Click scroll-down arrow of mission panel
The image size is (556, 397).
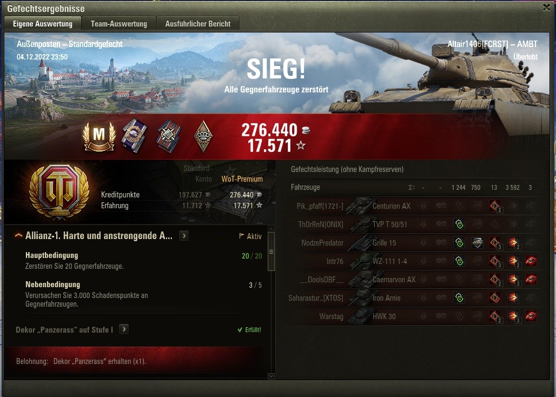click(x=272, y=376)
